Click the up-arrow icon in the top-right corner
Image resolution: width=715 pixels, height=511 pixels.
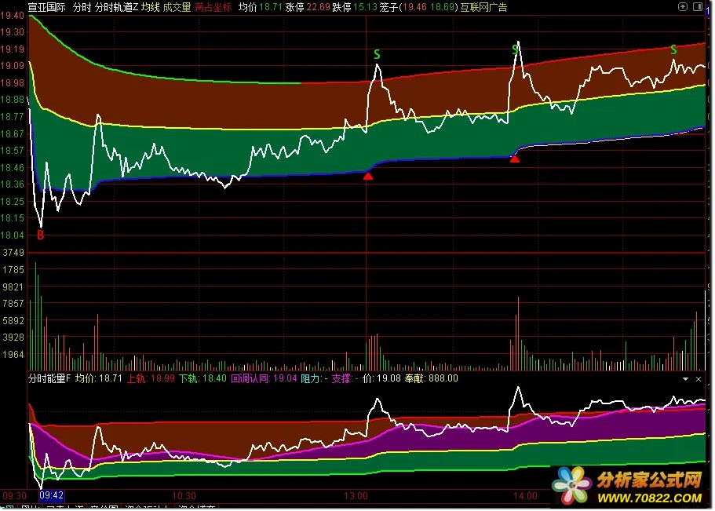tap(683, 6)
